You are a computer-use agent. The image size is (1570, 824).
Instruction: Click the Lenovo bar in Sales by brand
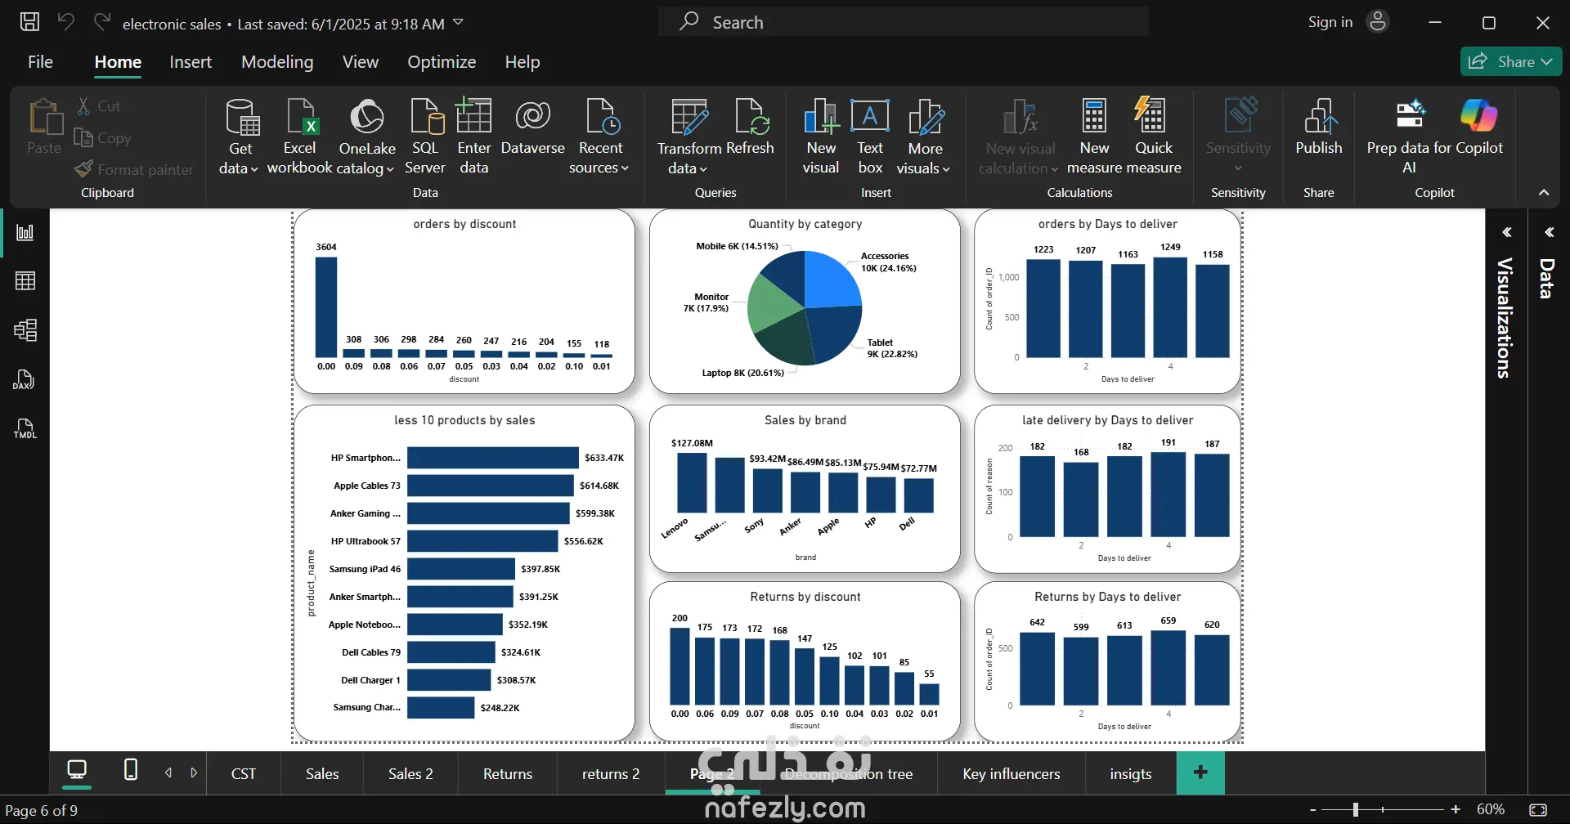(692, 483)
